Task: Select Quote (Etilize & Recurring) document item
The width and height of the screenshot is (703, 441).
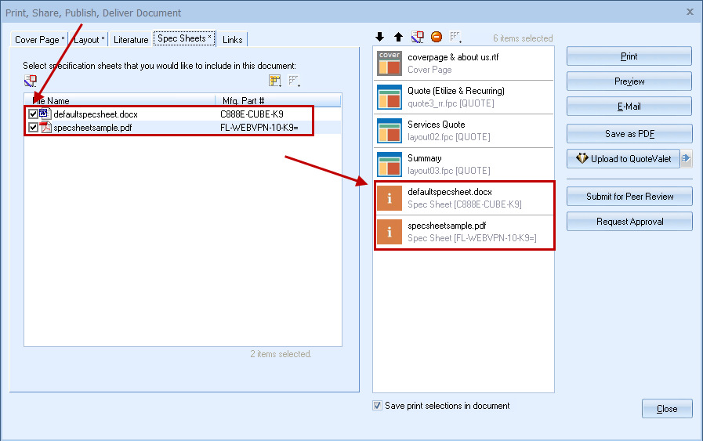Action: click(464, 97)
